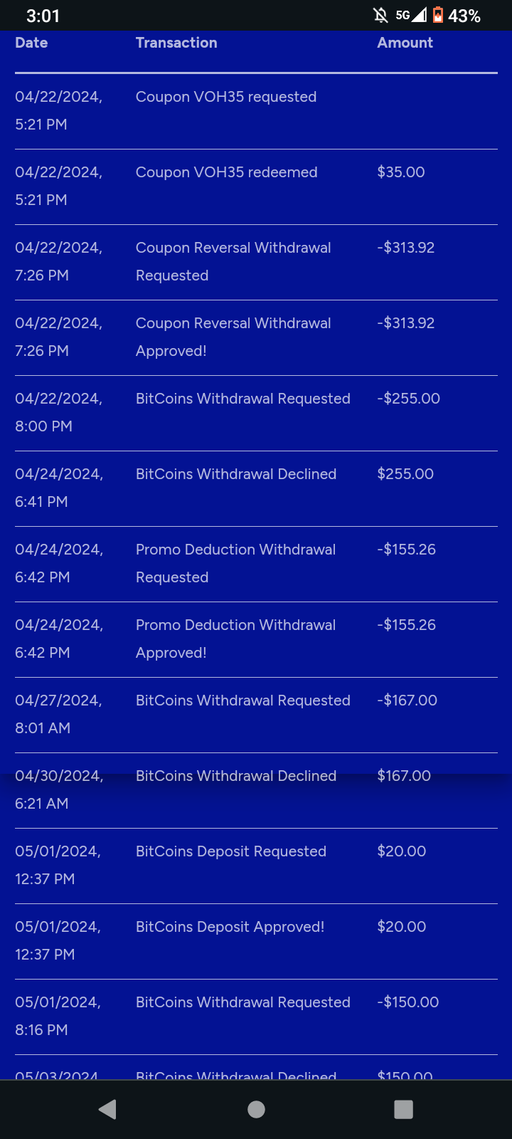
Task: Open recent apps with square button
Action: pyautogui.click(x=403, y=1109)
